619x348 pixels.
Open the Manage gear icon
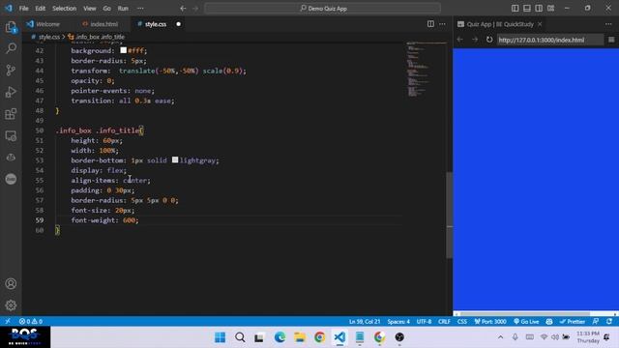(x=11, y=305)
